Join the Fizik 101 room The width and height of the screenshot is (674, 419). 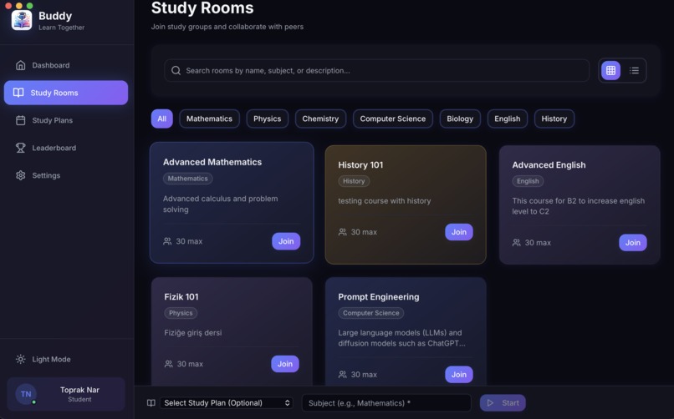[x=284, y=364]
